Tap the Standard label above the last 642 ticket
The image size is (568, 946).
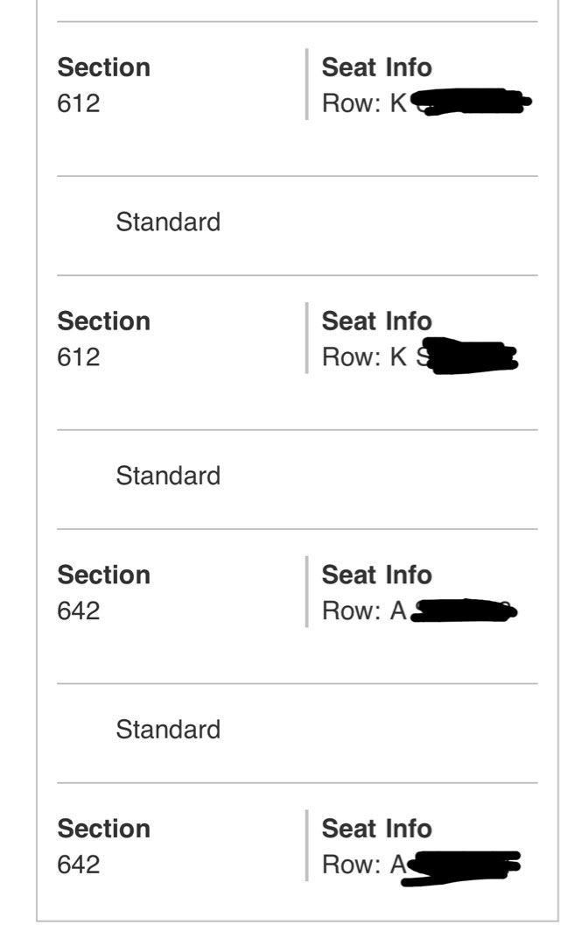click(x=168, y=730)
